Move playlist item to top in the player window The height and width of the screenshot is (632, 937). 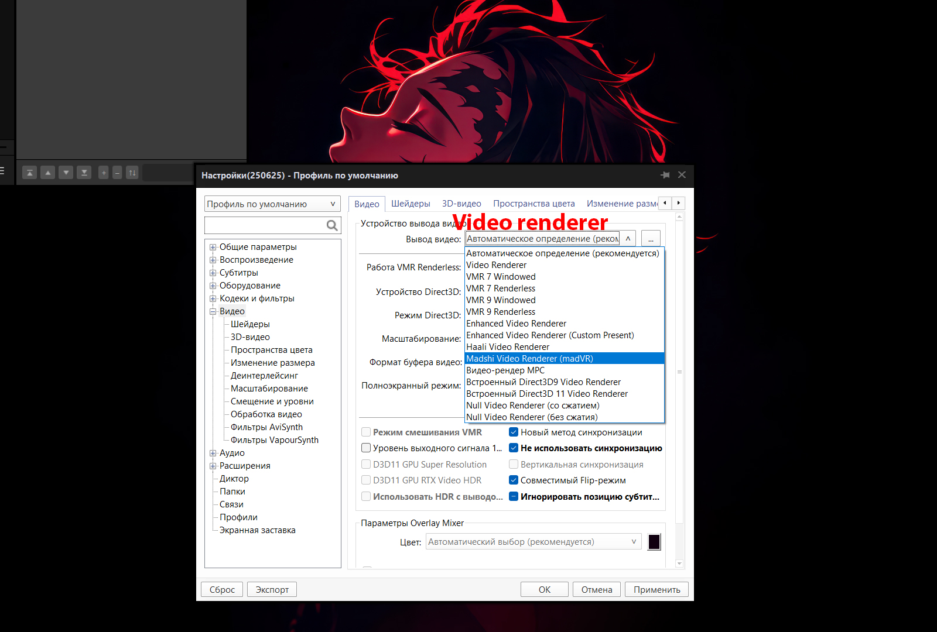pyautogui.click(x=29, y=173)
